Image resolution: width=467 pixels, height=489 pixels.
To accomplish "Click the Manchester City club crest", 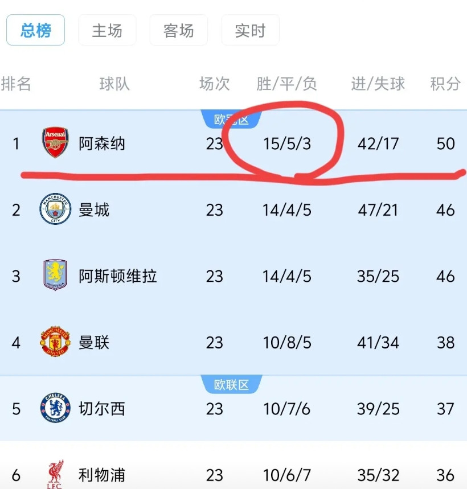I will [x=55, y=210].
